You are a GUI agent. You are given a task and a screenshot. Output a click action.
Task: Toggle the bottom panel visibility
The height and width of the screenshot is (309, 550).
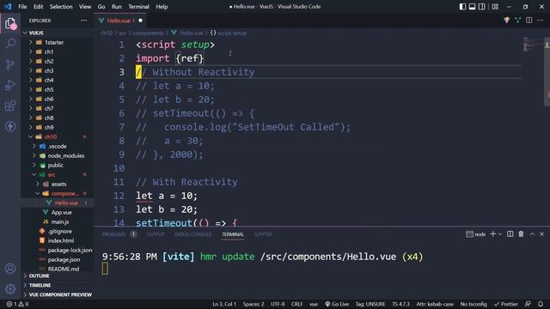(472, 7)
